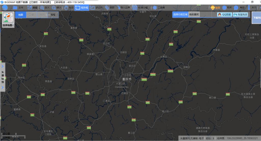The image size is (261, 141).
Task: Click the 放大 zoom in tool
Action: tap(45, 8)
